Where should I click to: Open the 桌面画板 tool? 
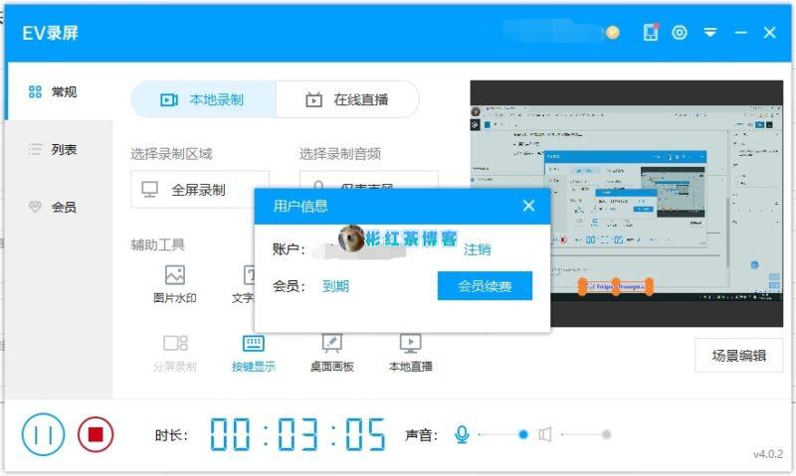click(332, 353)
